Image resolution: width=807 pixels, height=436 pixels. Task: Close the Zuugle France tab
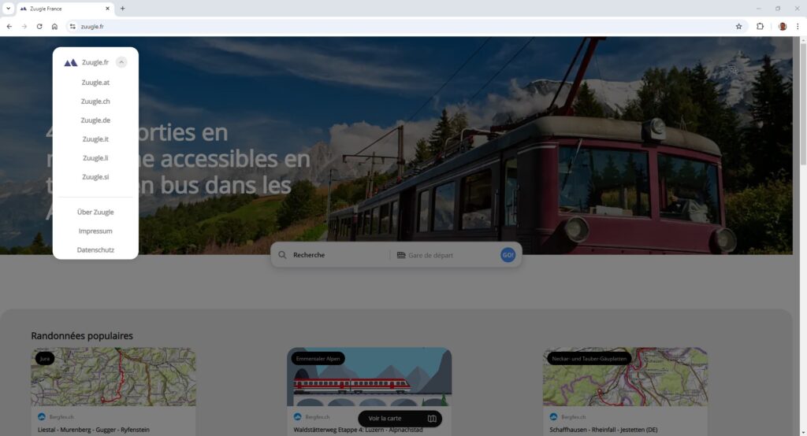coord(107,8)
